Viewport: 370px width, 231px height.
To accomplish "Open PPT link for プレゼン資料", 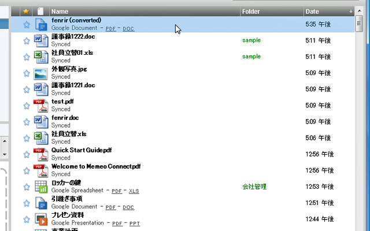I will [x=135, y=223].
